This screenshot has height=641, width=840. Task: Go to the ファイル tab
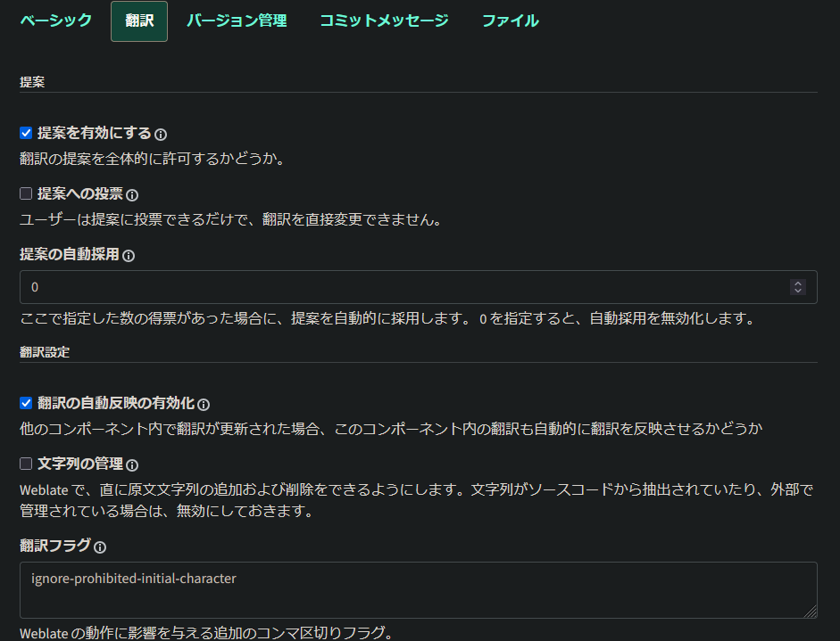[511, 21]
